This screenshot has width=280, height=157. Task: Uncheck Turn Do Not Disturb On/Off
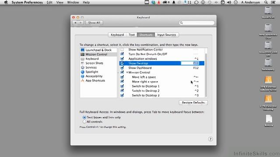122,54
